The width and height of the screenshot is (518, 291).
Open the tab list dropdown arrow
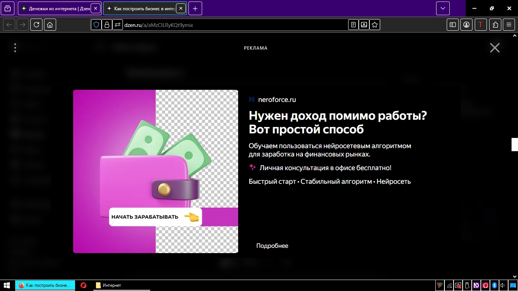point(443,8)
